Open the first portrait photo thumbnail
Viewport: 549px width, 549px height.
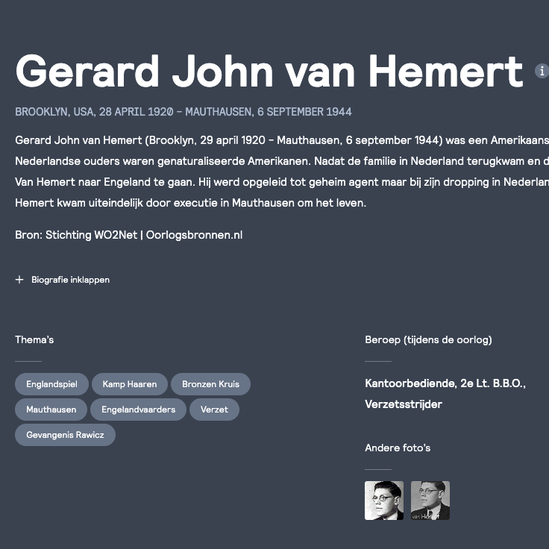(x=384, y=501)
